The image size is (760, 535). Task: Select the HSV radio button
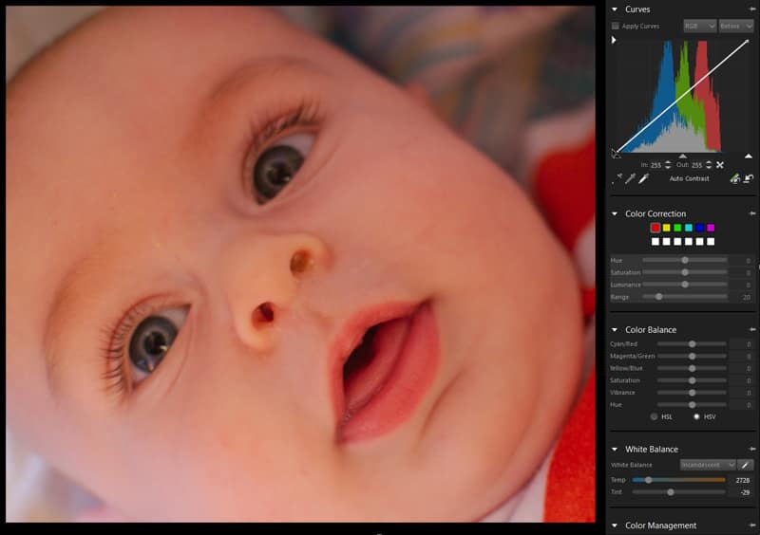696,416
